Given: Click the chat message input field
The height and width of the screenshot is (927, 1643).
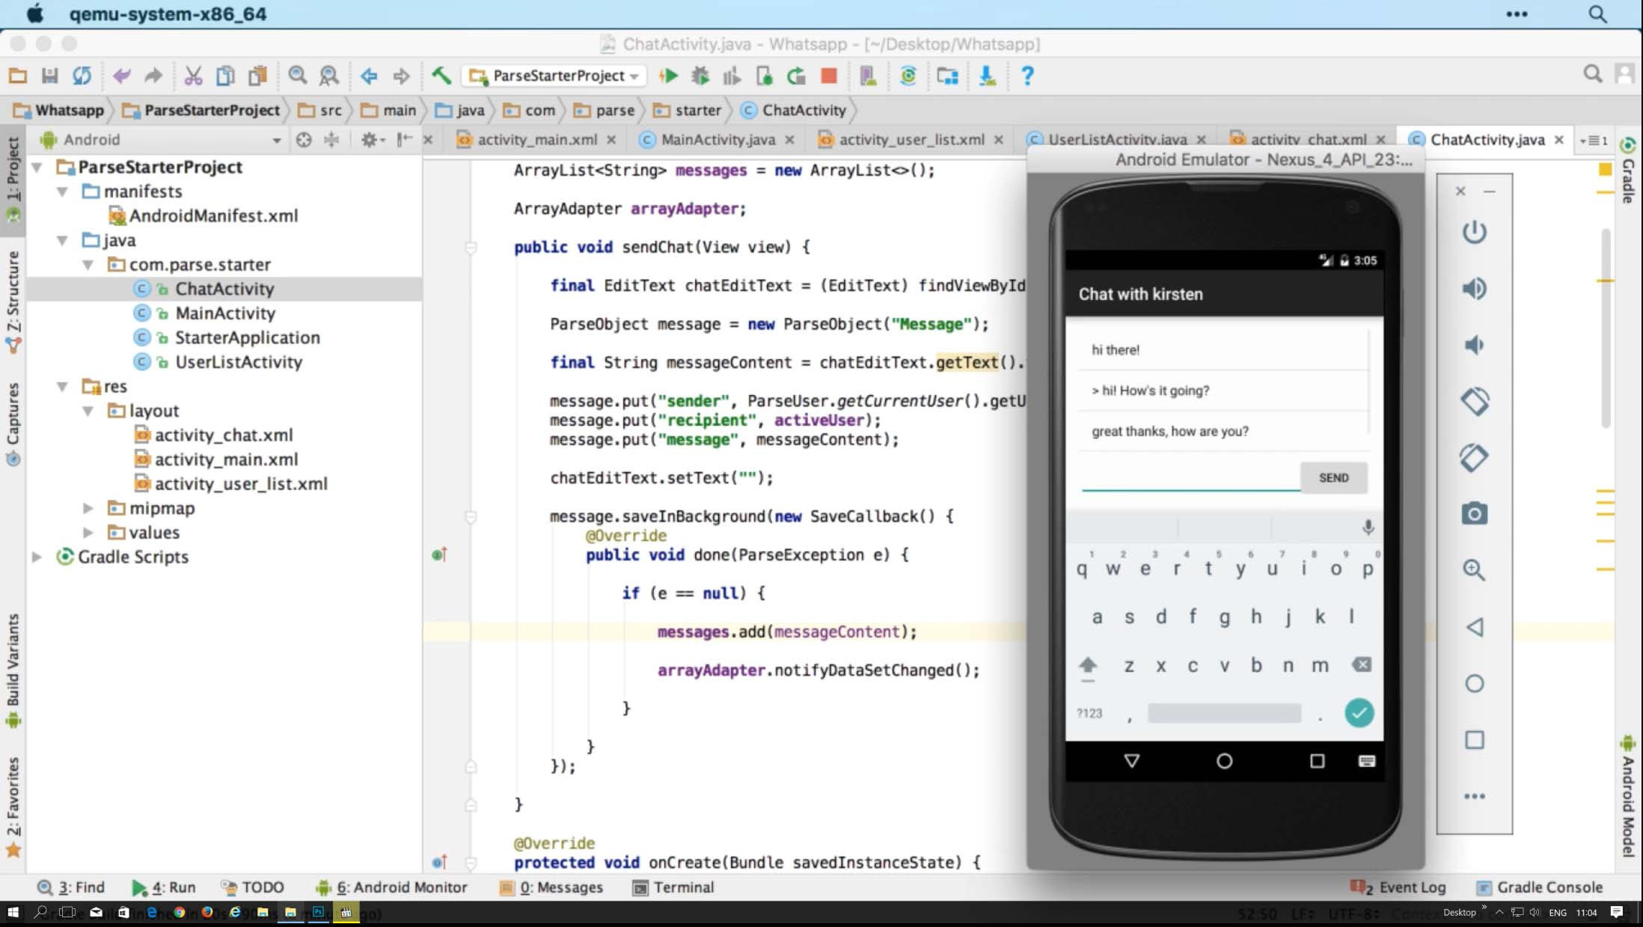Looking at the screenshot, I should click(1190, 477).
